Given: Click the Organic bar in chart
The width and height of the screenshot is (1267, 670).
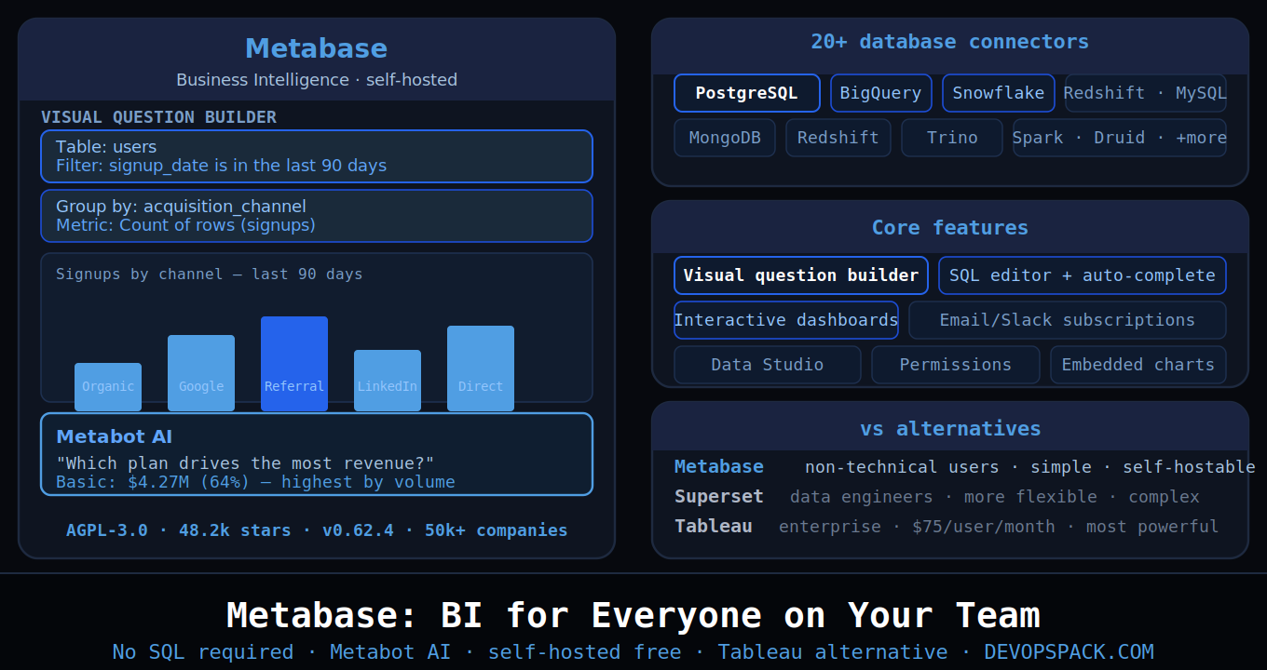Looking at the screenshot, I should click(108, 387).
